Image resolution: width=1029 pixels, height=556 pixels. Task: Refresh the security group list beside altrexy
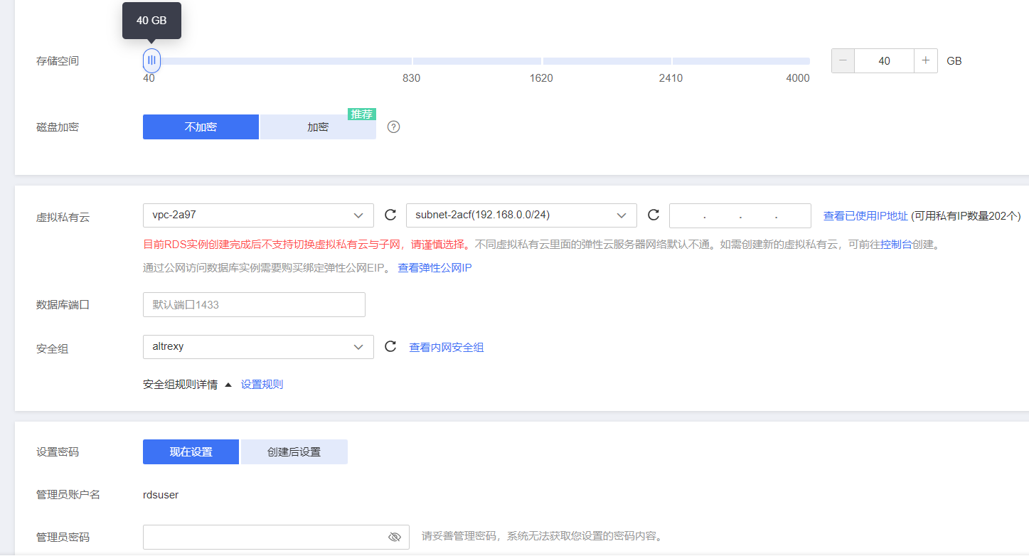390,346
